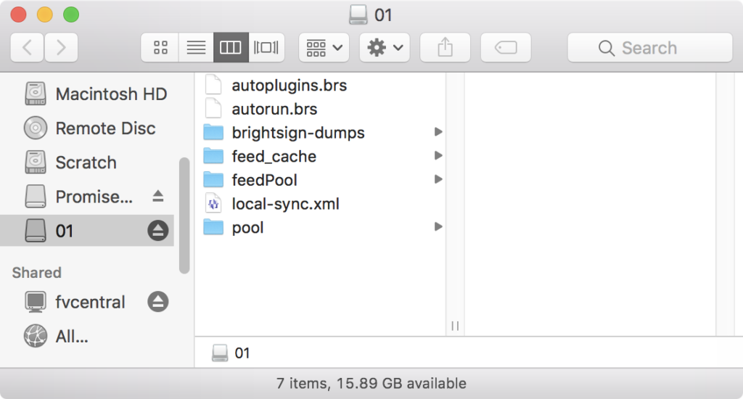743x399 pixels.
Task: Select the pool folder
Action: pos(247,228)
